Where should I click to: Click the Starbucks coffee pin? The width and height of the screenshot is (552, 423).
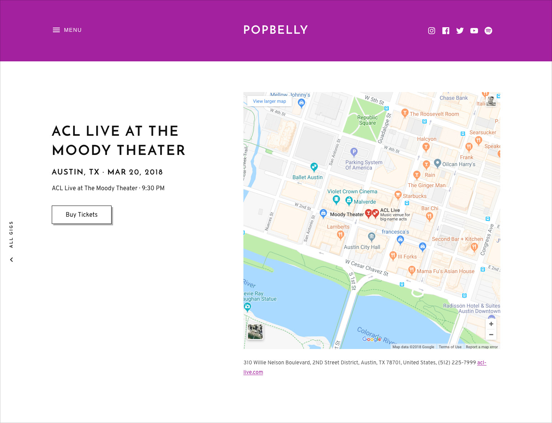point(398,195)
